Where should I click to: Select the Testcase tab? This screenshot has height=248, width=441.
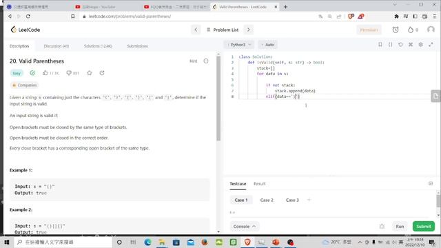tap(238, 184)
